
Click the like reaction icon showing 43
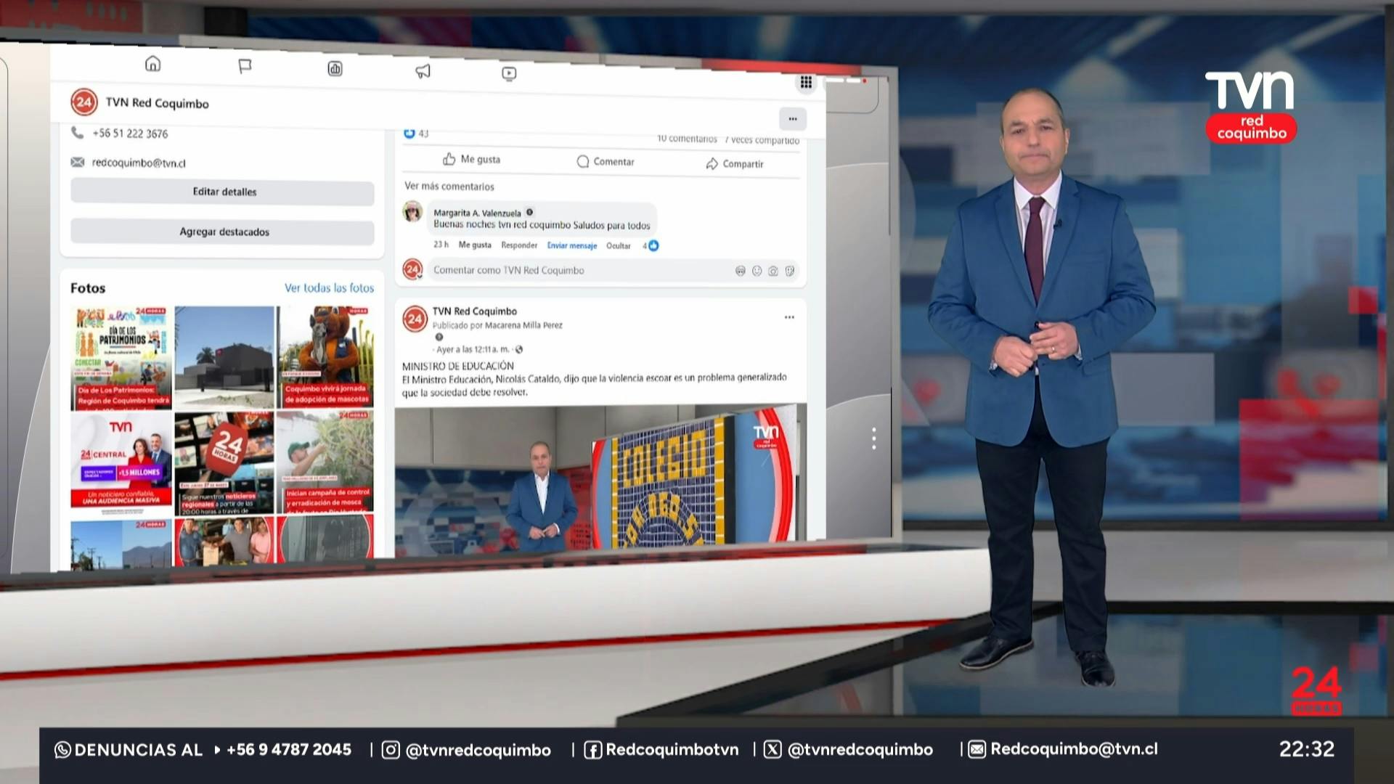pos(409,133)
